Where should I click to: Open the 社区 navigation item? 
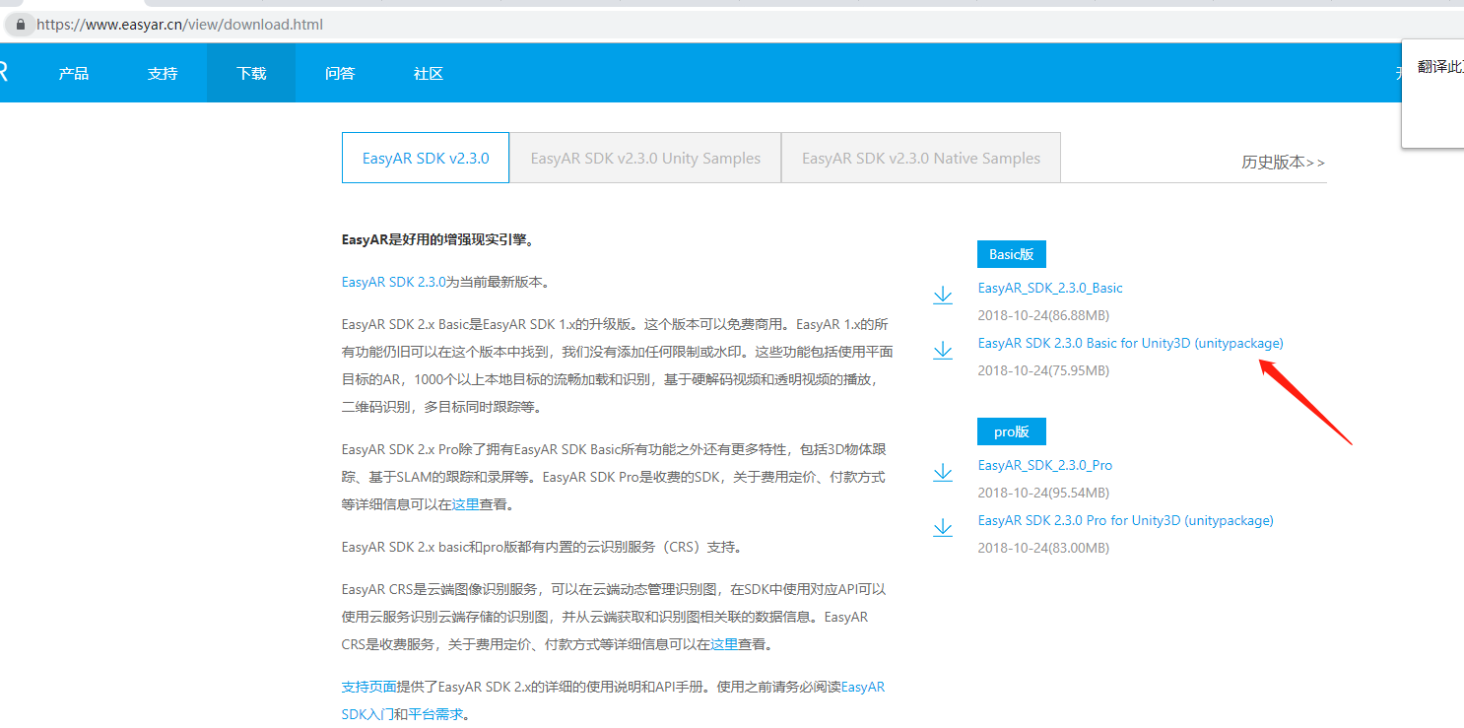(429, 73)
